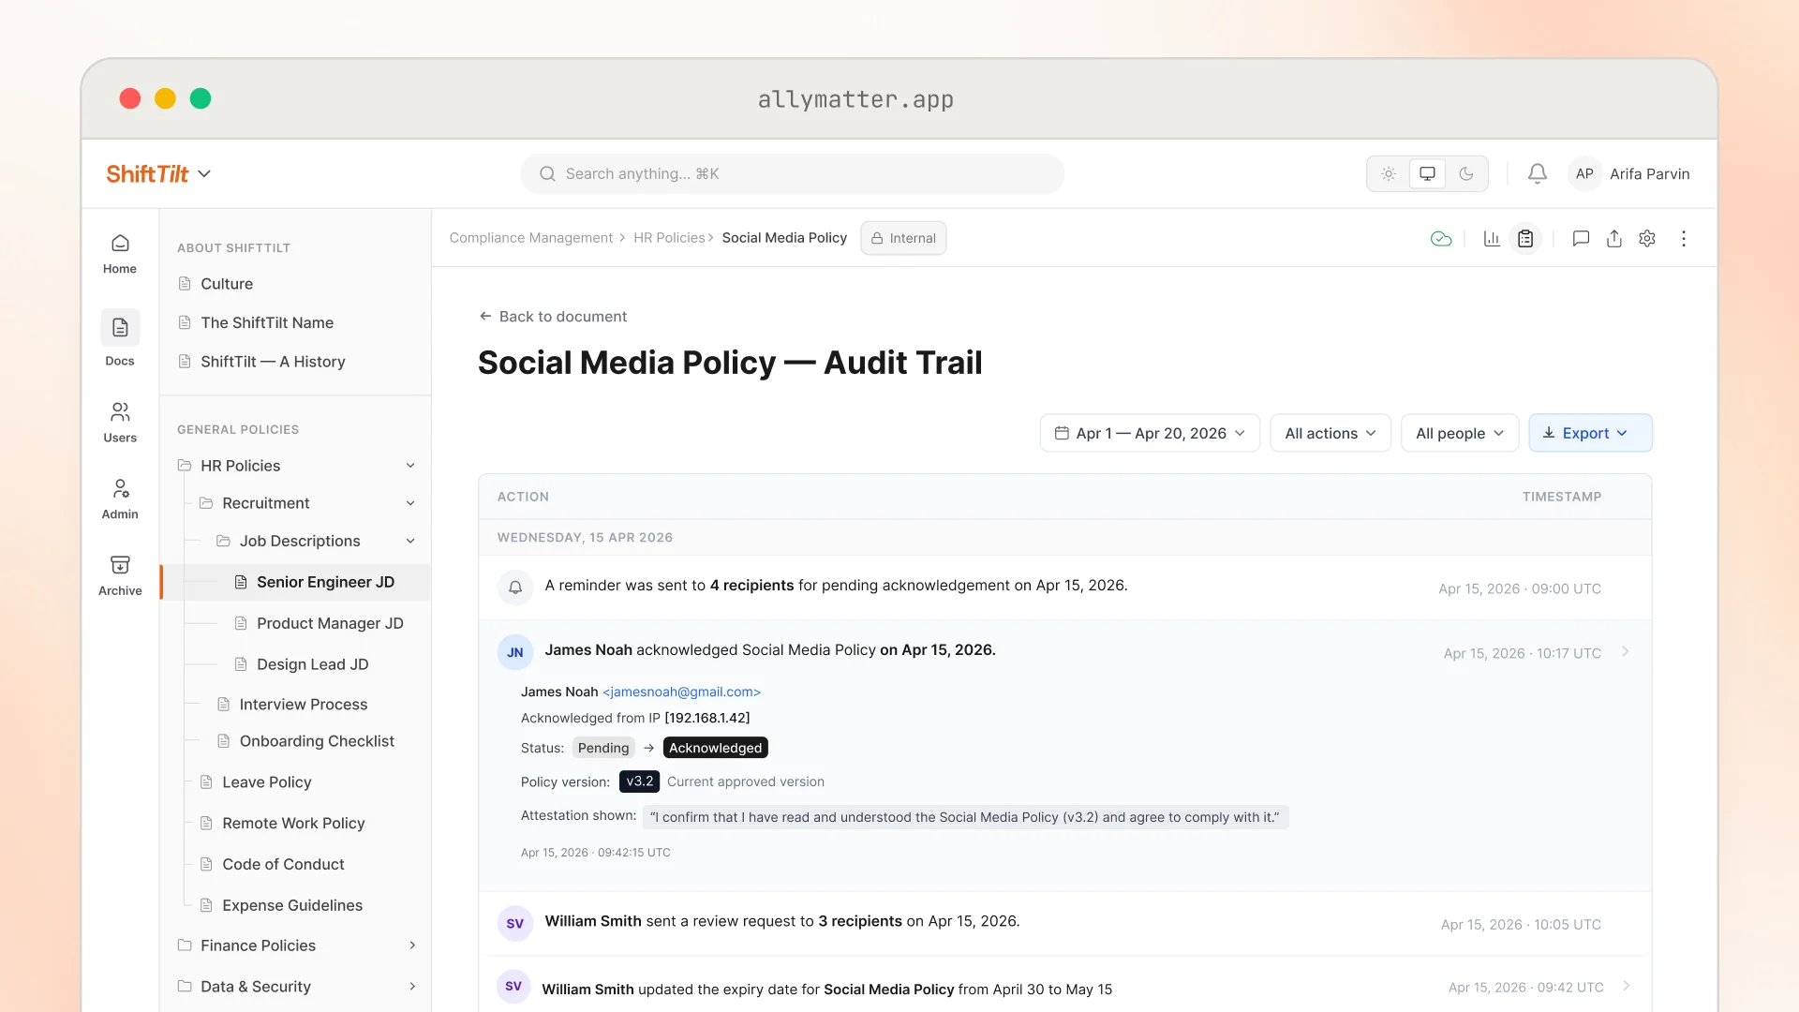
Task: Open the Home section in sidebar
Action: click(x=120, y=254)
